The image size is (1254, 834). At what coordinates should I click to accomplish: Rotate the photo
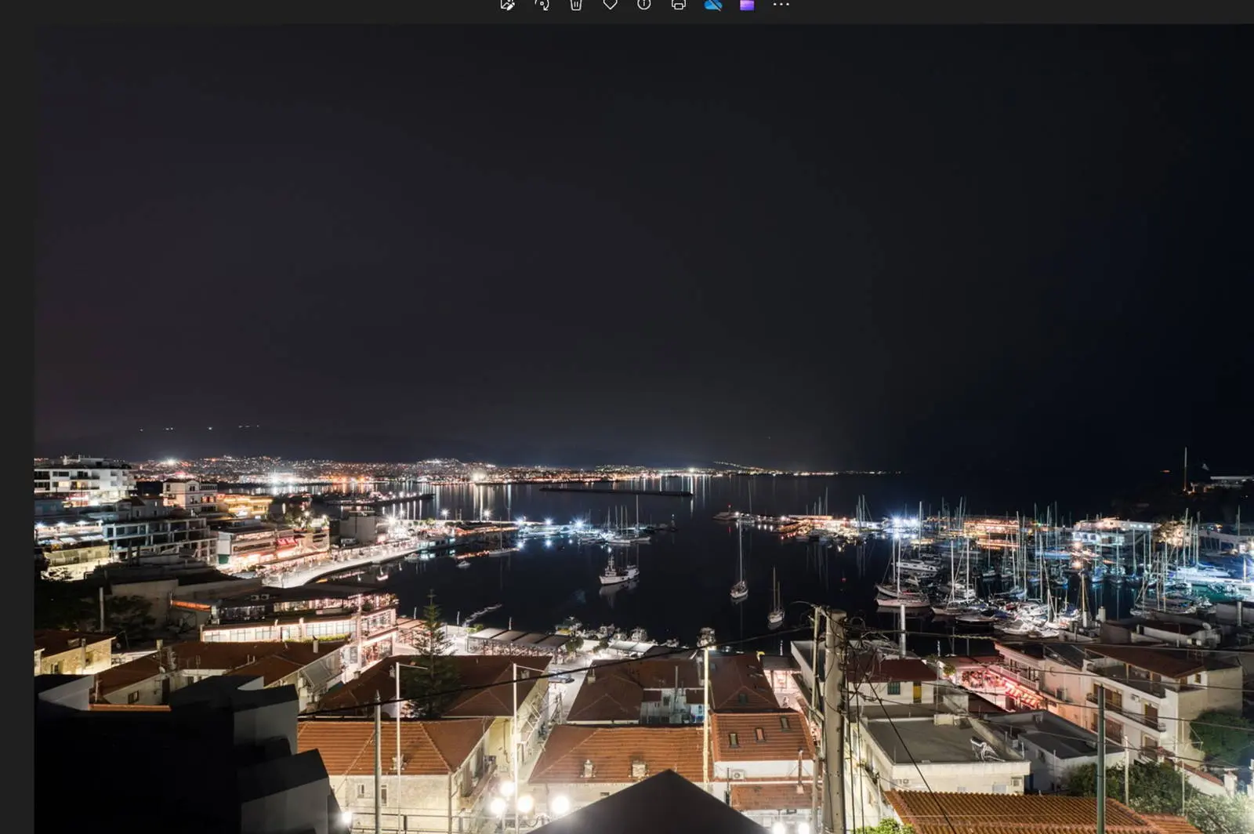(542, 4)
